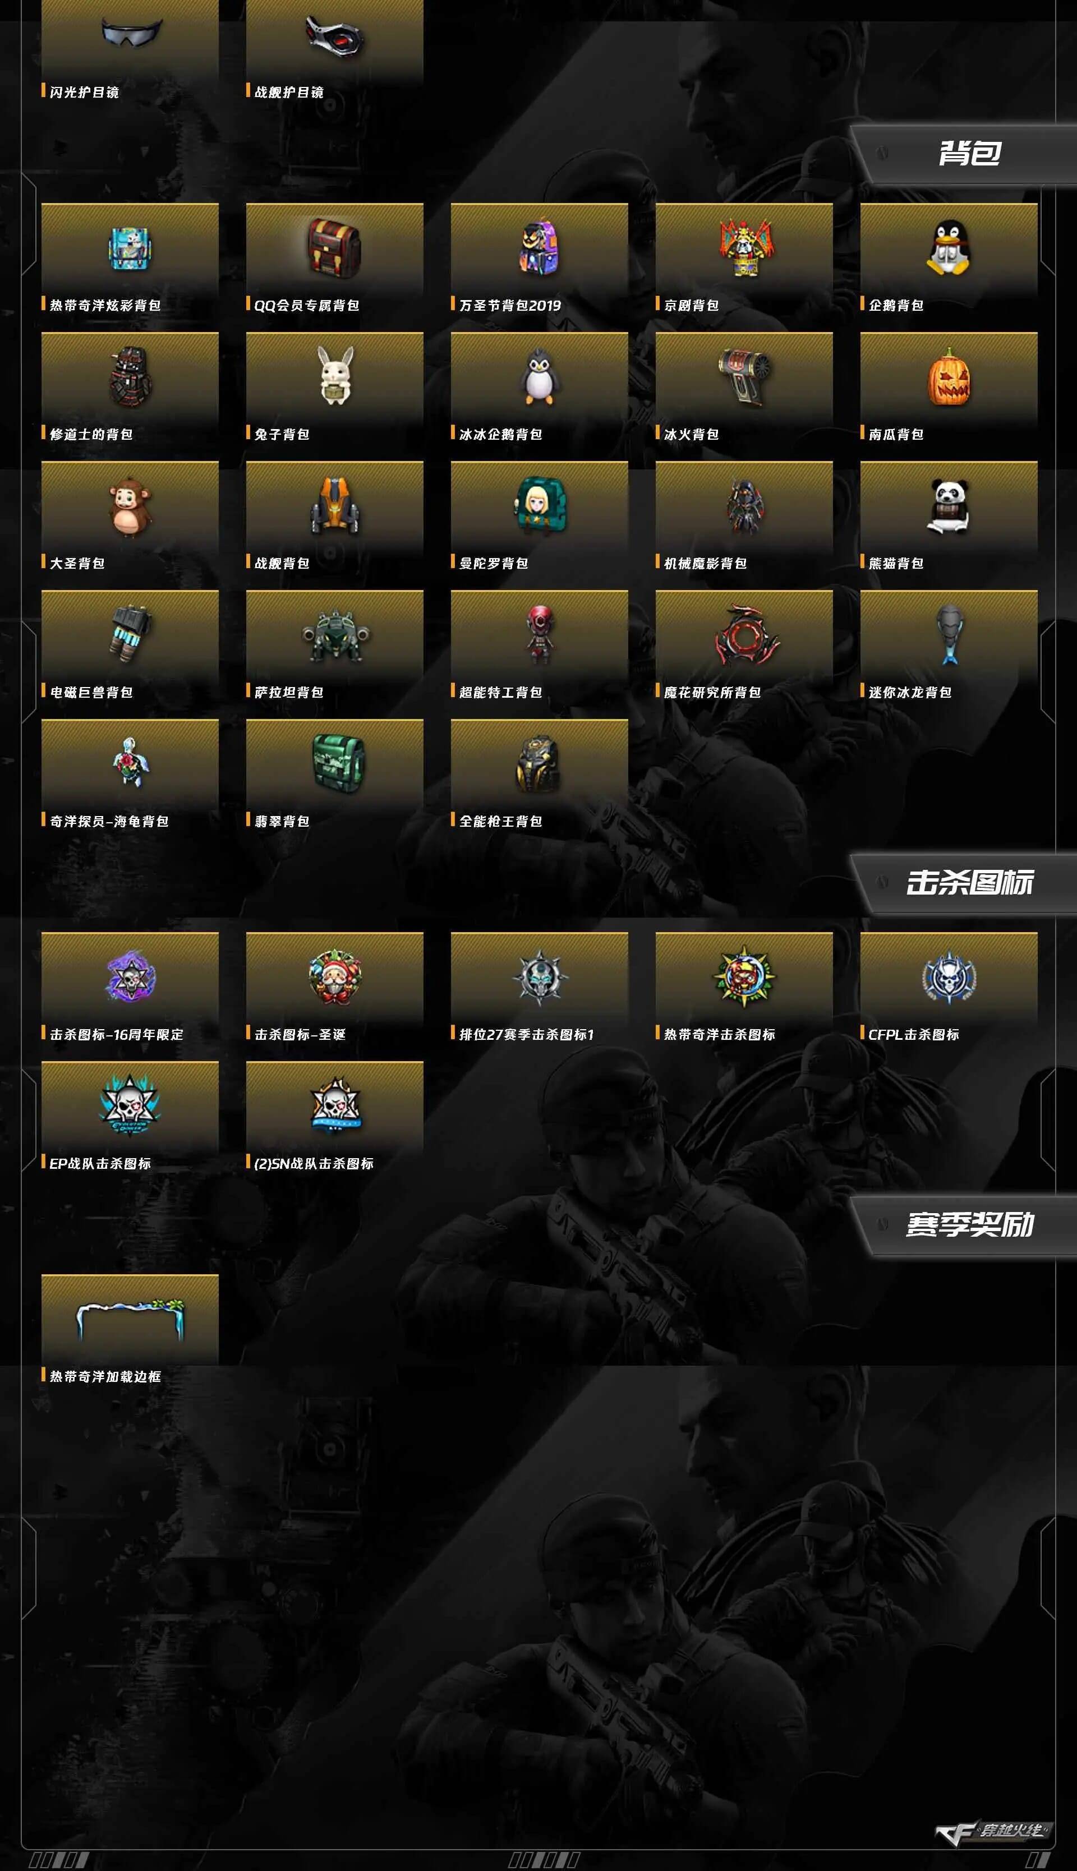Pick the Santa Christmas kill icon
Image resolution: width=1077 pixels, height=1871 pixels.
point(335,978)
